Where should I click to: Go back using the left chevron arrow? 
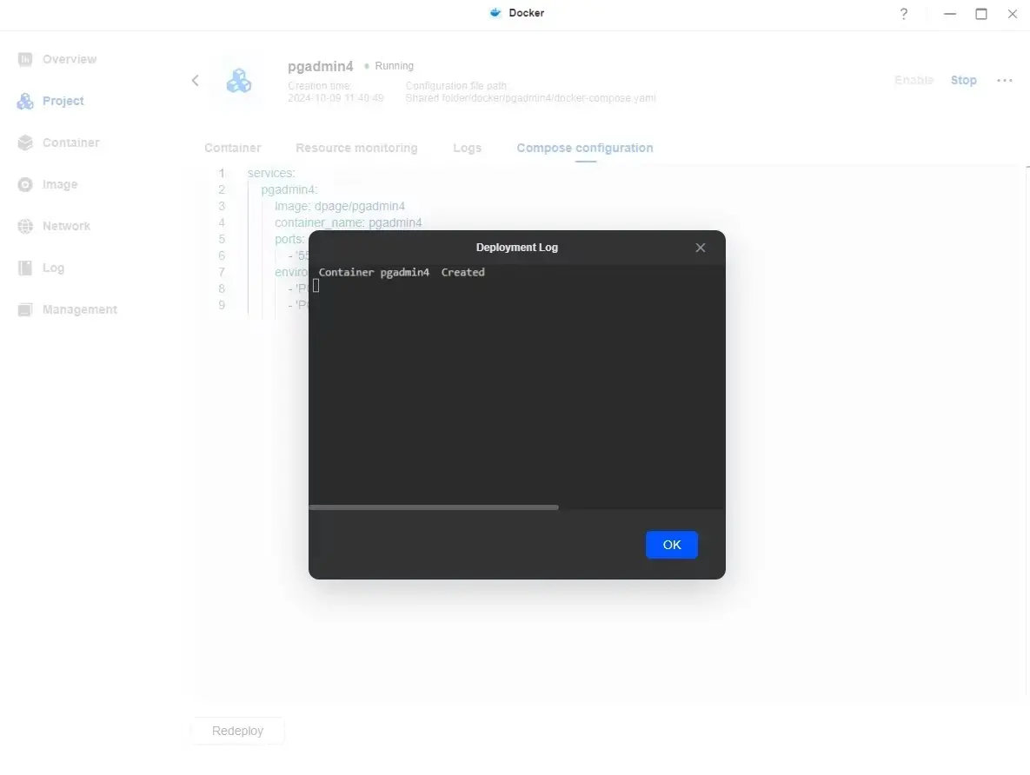pos(196,81)
